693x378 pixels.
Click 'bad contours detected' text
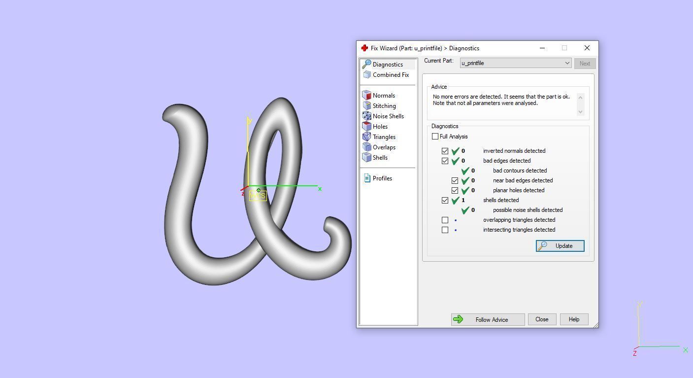point(520,171)
